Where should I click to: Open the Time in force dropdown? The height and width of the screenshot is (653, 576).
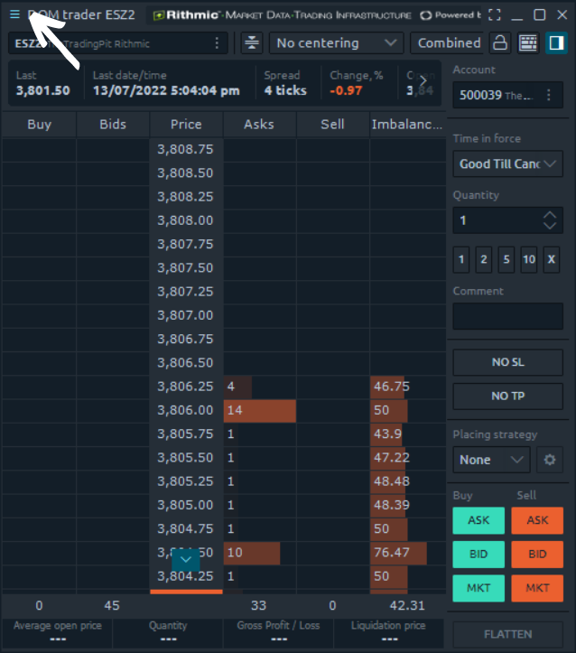pos(507,163)
